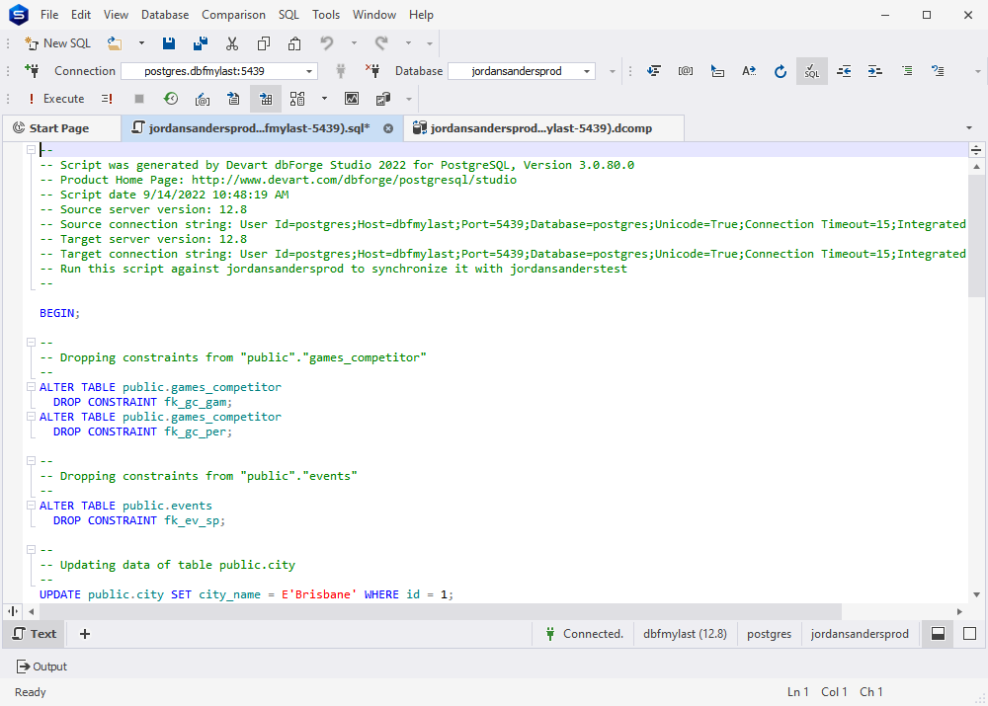Click the Undo arrow icon

[x=326, y=43]
